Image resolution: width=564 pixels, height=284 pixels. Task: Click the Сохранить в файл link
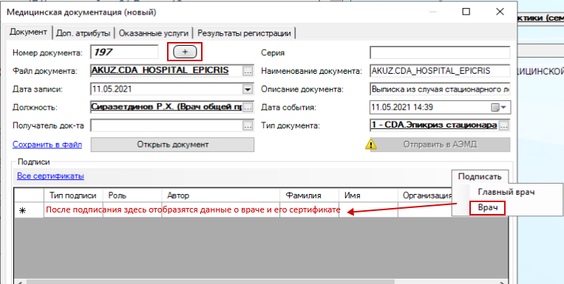pyautogui.click(x=47, y=145)
